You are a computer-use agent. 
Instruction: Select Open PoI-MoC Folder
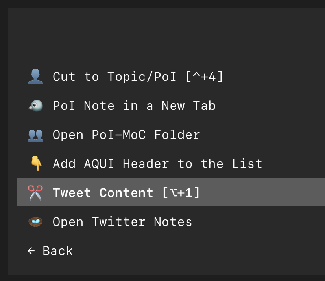[126, 135]
